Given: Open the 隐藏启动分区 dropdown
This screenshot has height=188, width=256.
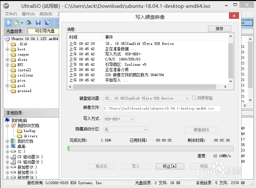Looking at the screenshot, I should [x=126, y=129].
